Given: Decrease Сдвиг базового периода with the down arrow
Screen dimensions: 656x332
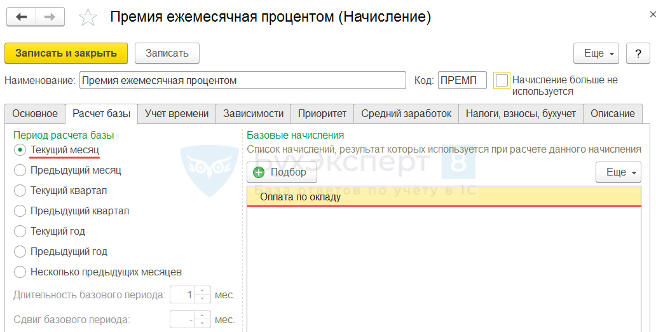Looking at the screenshot, I should click(202, 324).
